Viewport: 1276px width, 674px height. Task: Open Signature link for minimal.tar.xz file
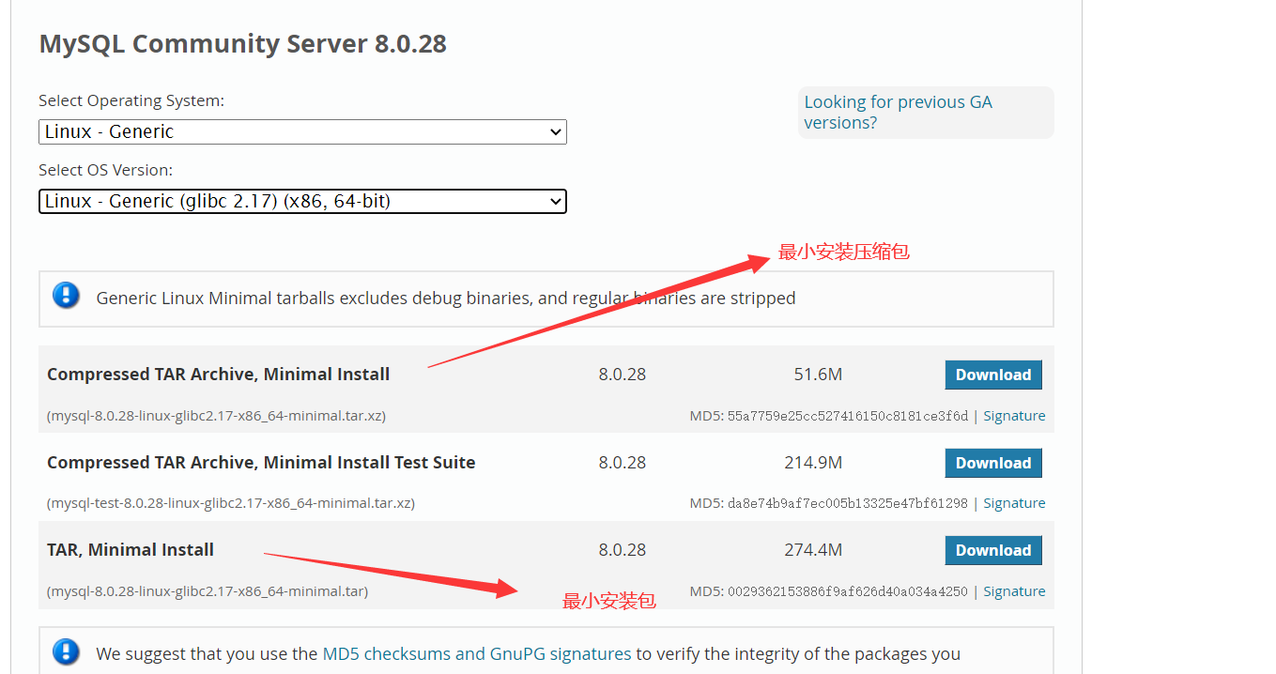coord(1014,416)
